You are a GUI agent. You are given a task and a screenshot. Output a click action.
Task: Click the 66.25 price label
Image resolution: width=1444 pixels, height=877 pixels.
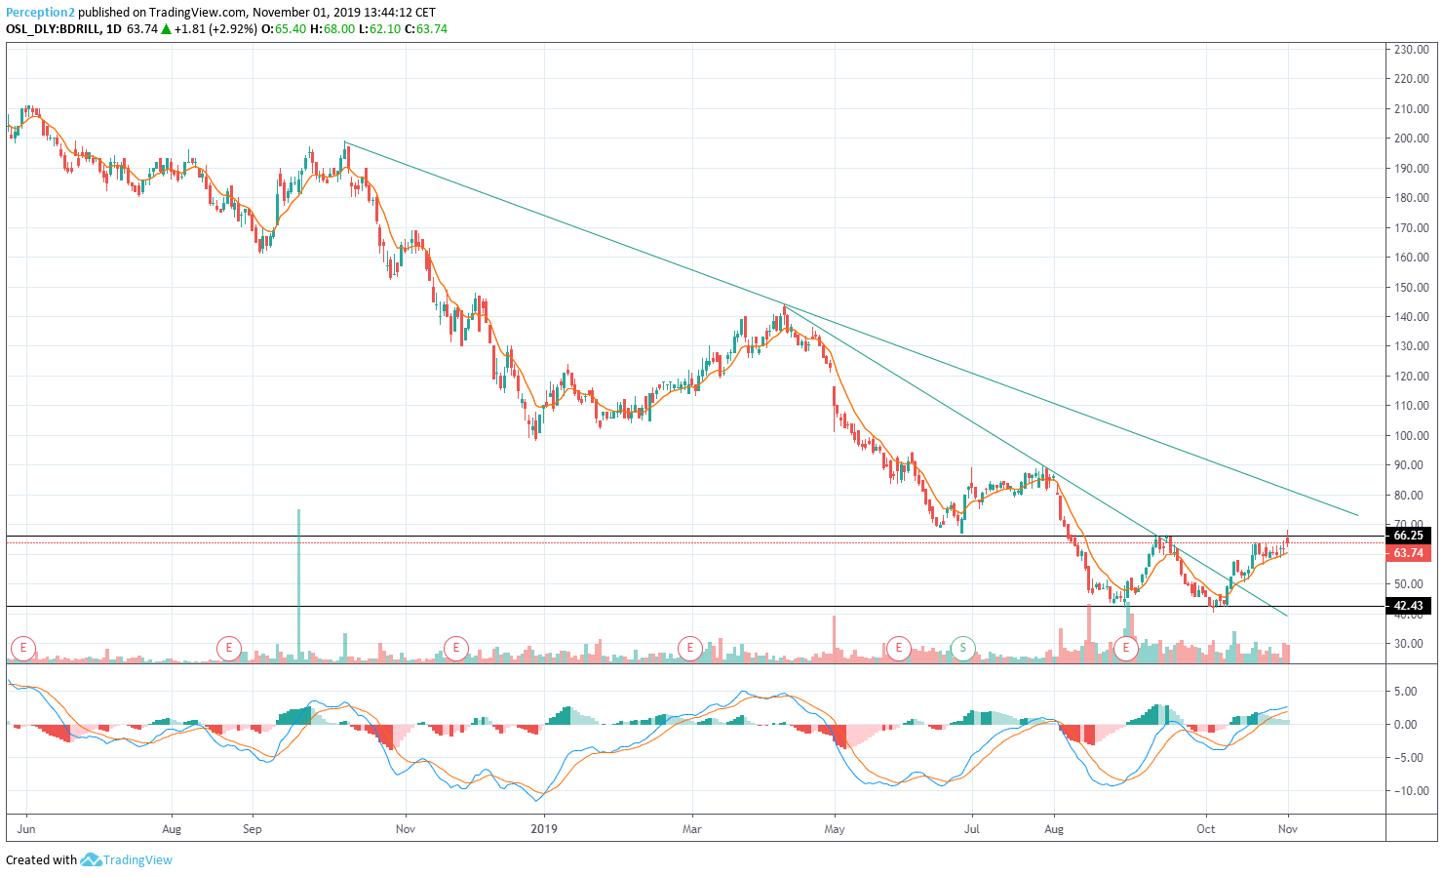coord(1408,536)
